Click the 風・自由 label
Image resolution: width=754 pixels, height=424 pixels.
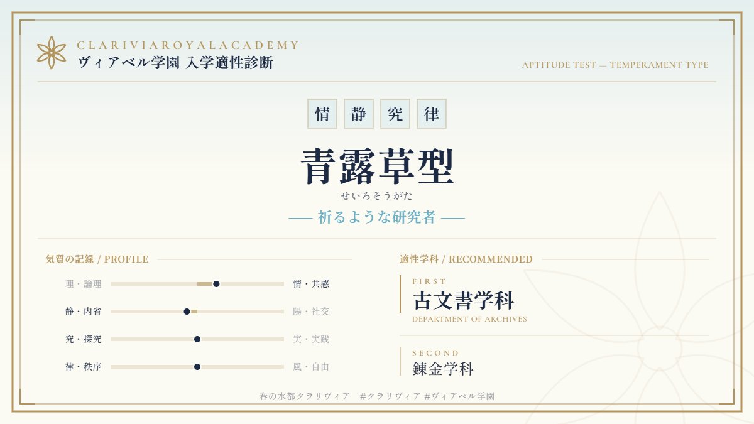(311, 367)
